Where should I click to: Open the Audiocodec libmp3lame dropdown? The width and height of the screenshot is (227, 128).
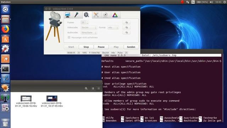click(x=89, y=33)
